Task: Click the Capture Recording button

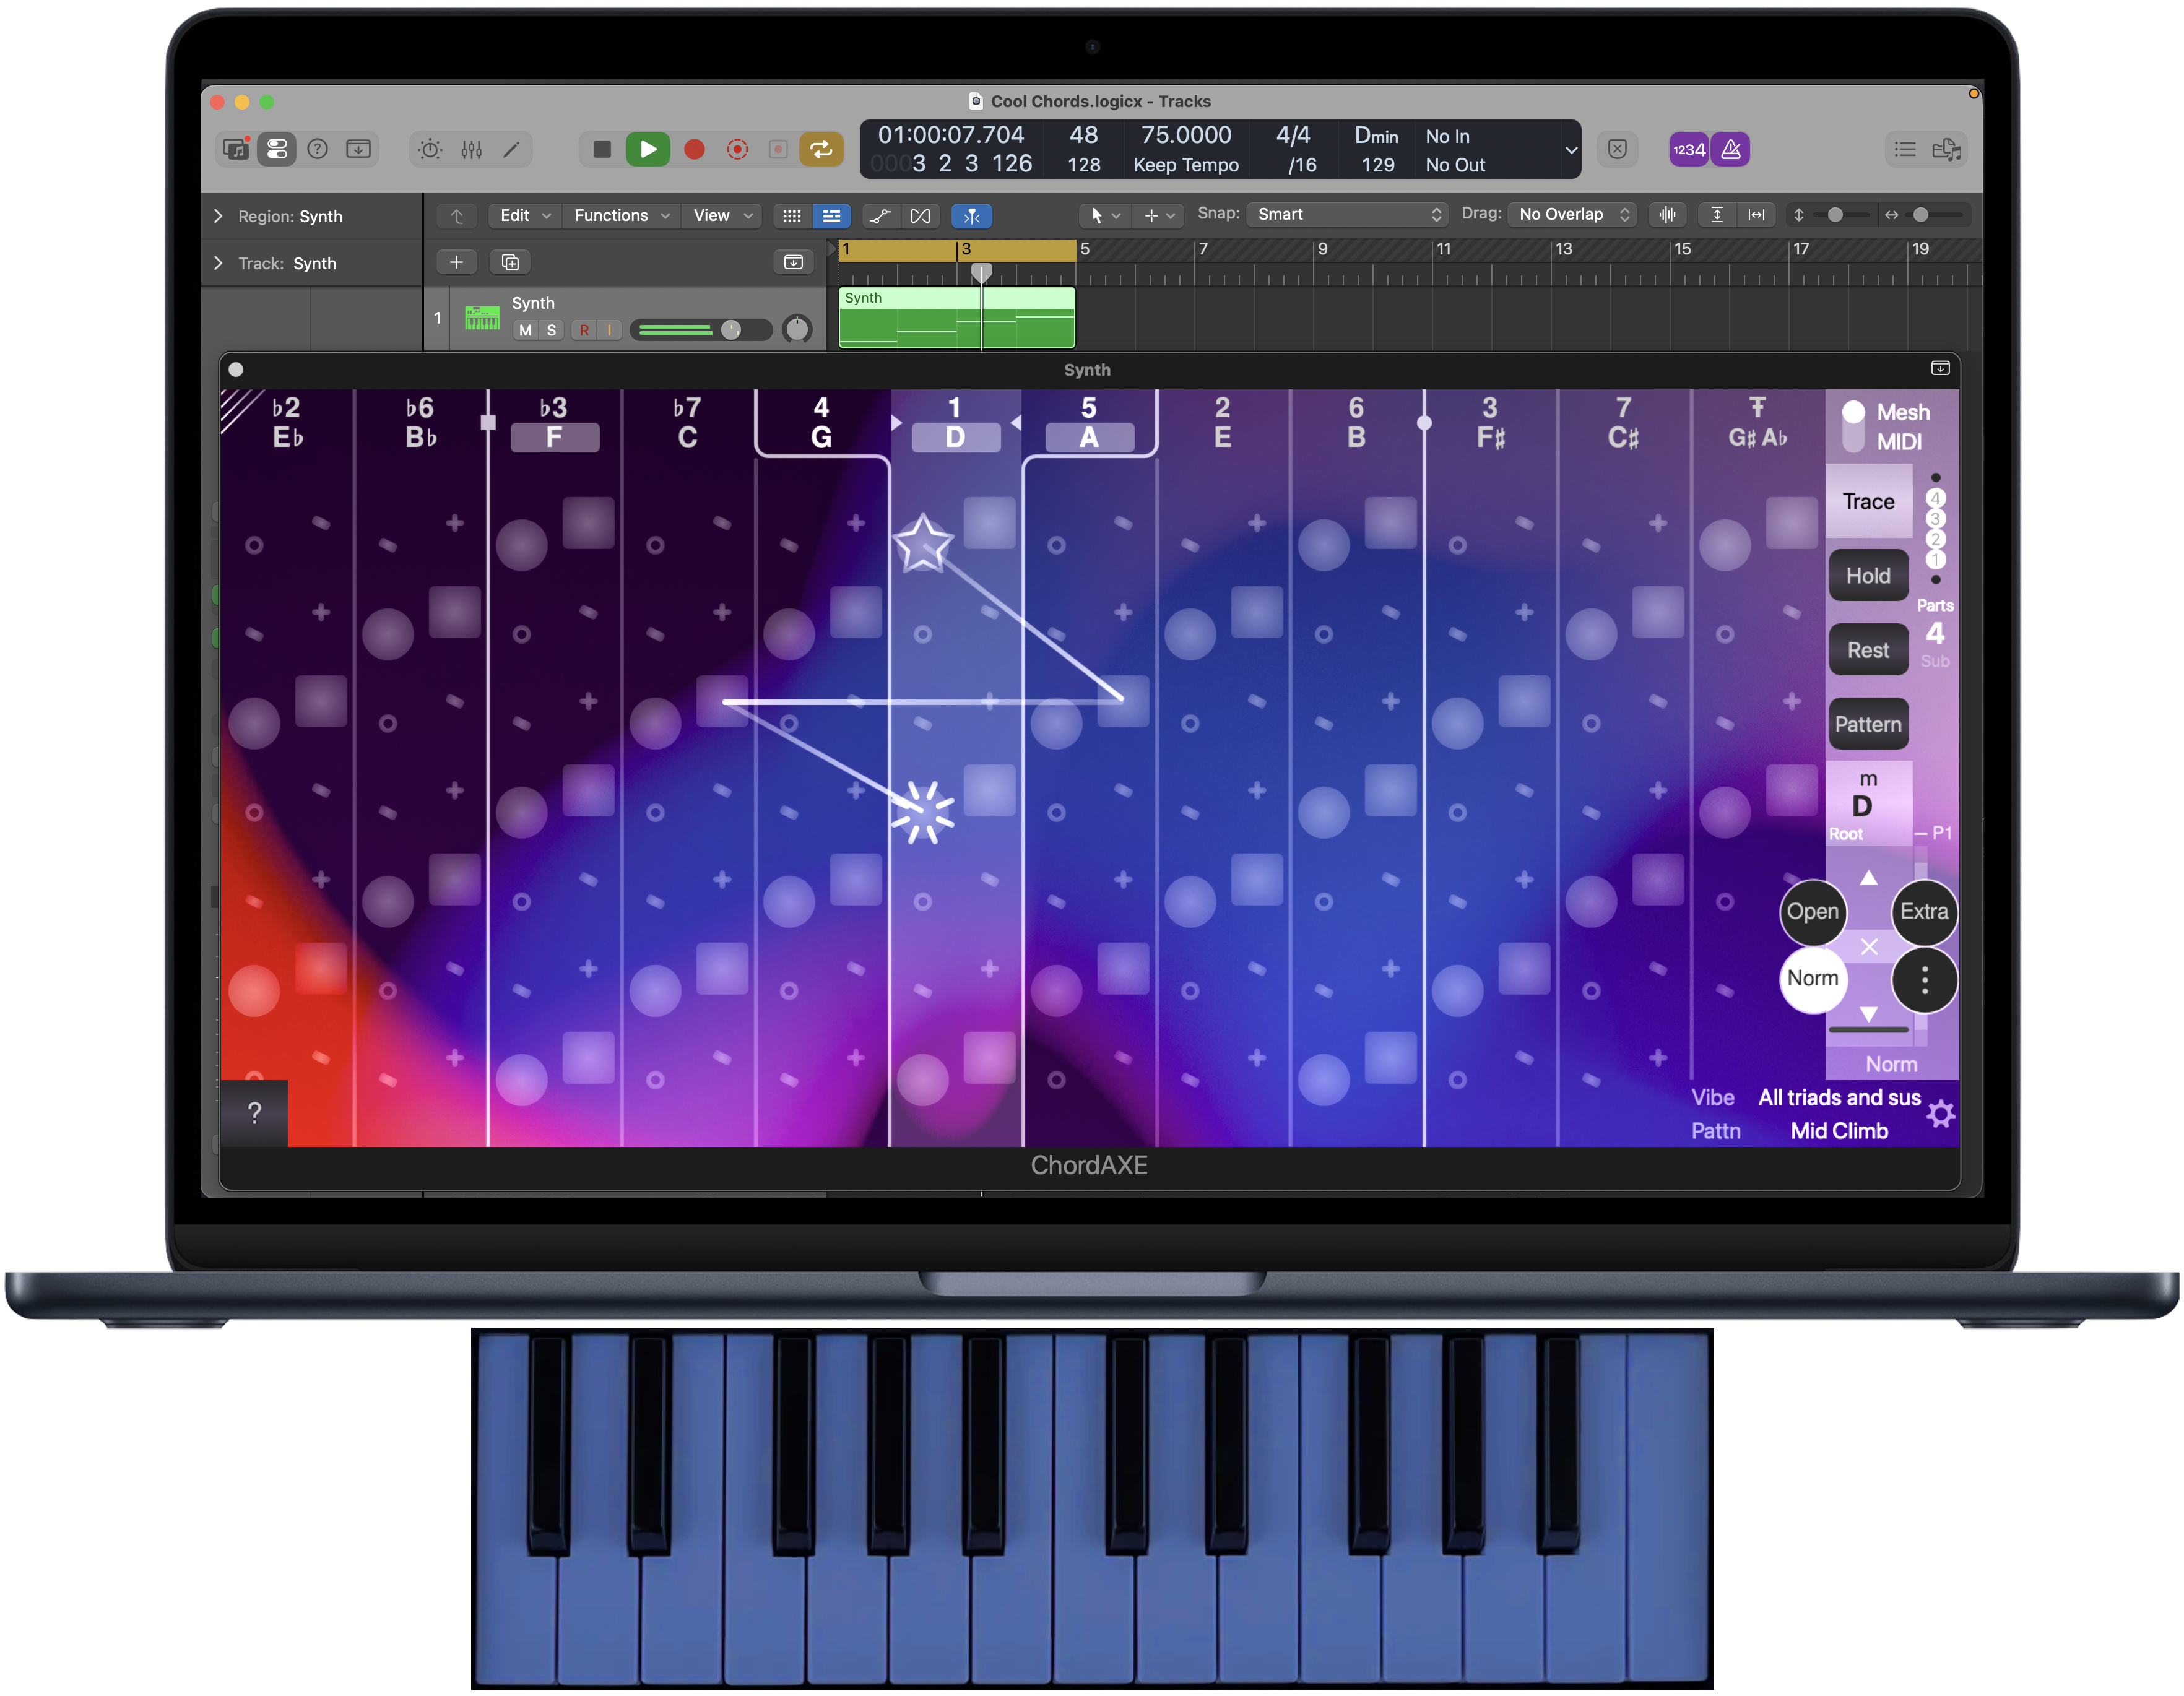Action: (x=737, y=149)
